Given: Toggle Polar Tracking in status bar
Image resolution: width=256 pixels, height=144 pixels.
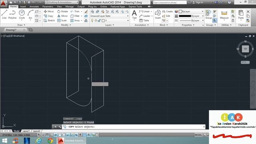Looking at the screenshot, I should click(x=55, y=135).
